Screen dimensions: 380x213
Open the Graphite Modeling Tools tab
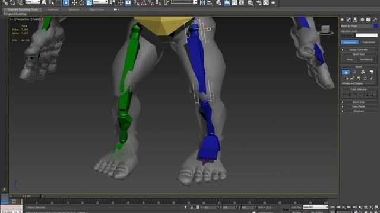coord(23,9)
